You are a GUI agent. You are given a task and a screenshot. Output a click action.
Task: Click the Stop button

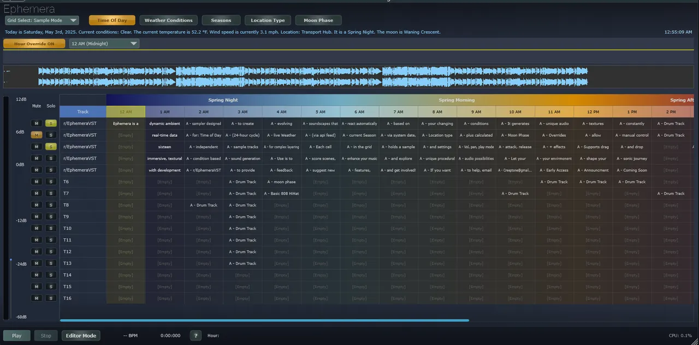tap(46, 336)
